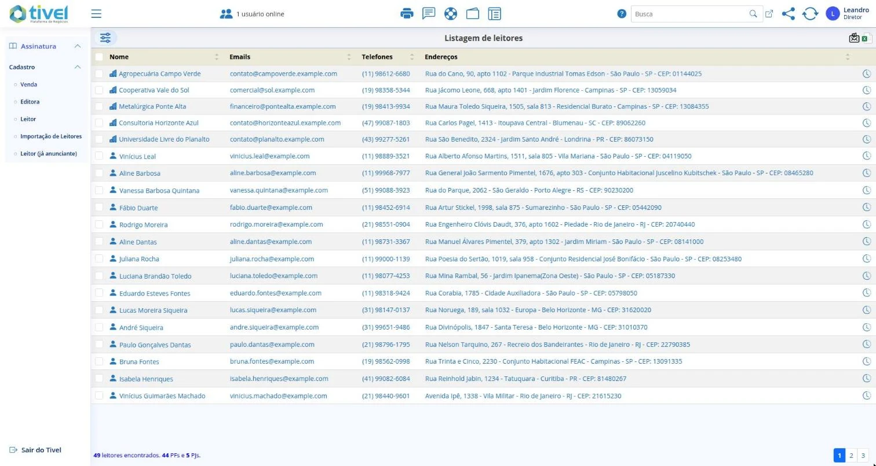This screenshot has width=876, height=466.
Task: Click the search magnifier icon
Action: [x=753, y=14]
